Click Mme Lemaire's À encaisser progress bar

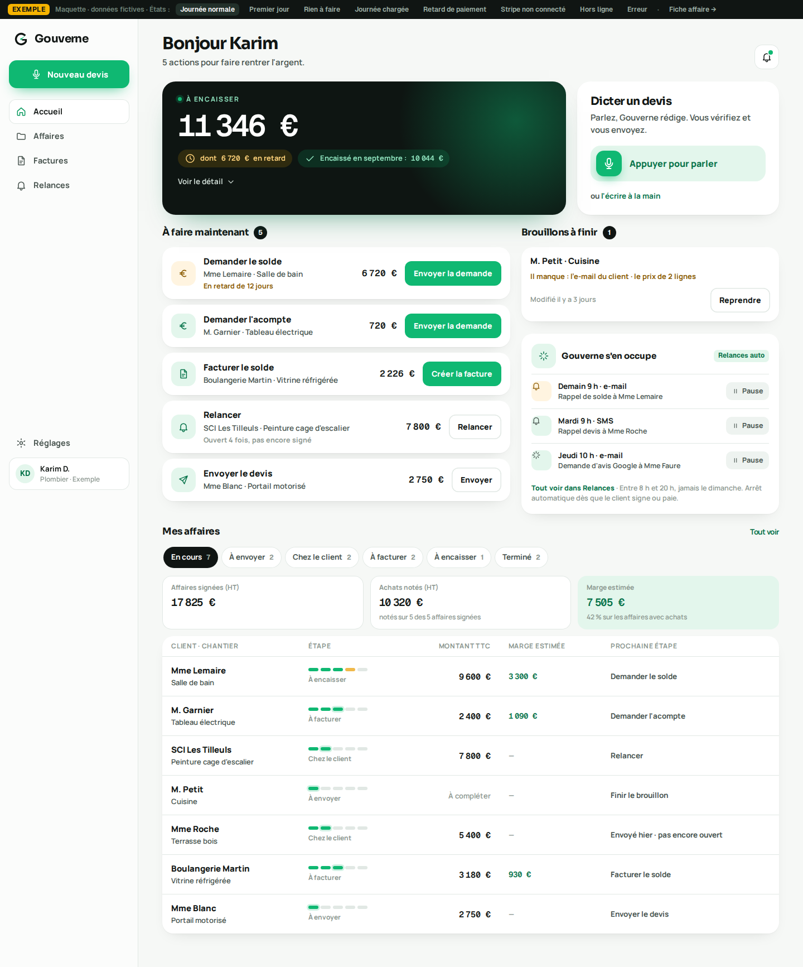(x=338, y=670)
